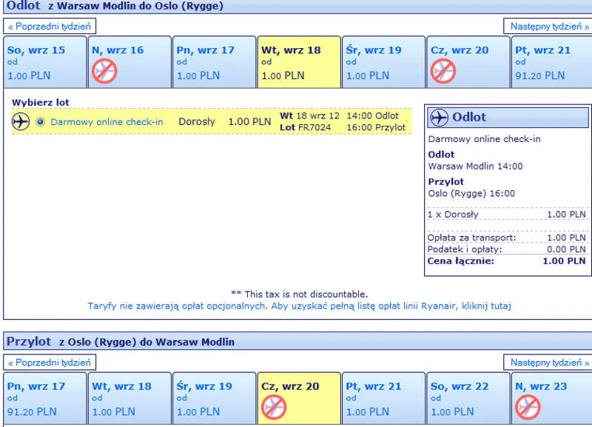Select departure tab Wt, wrz 18
The width and height of the screenshot is (592, 427).
tap(299, 62)
